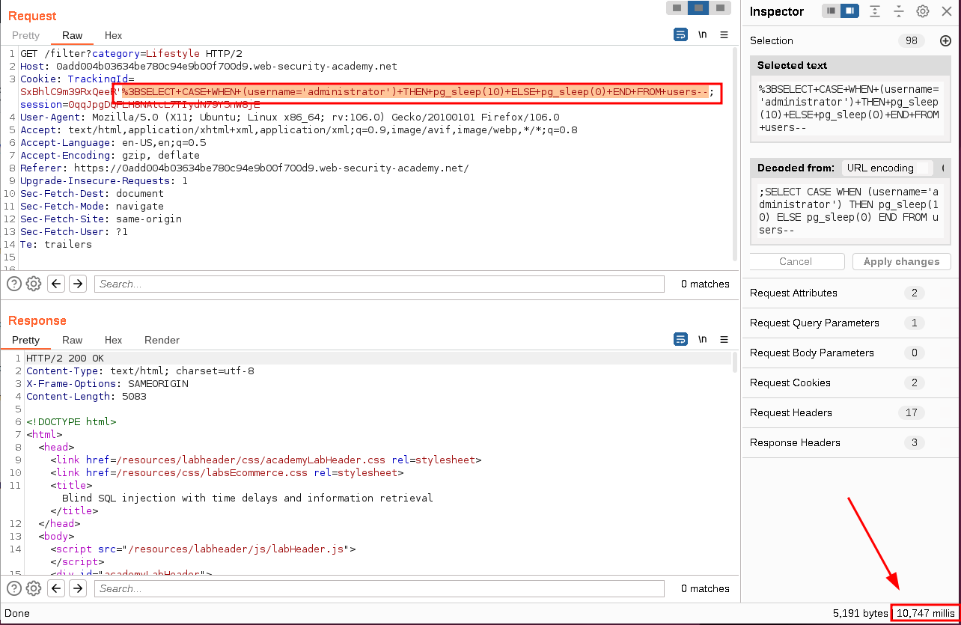Toggle \n non-printable characters in Response

pyautogui.click(x=702, y=340)
